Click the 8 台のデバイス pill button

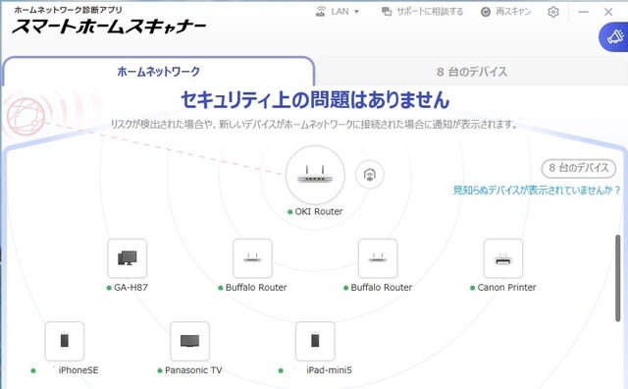(579, 168)
